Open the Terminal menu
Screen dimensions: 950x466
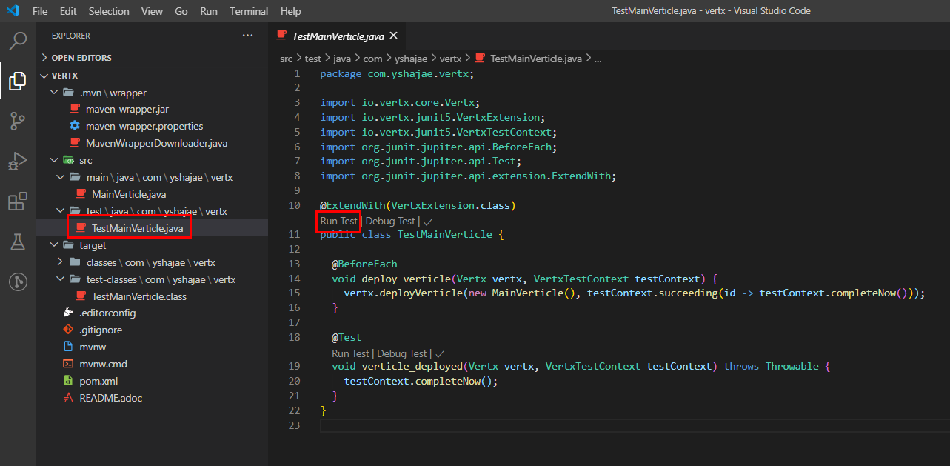249,11
